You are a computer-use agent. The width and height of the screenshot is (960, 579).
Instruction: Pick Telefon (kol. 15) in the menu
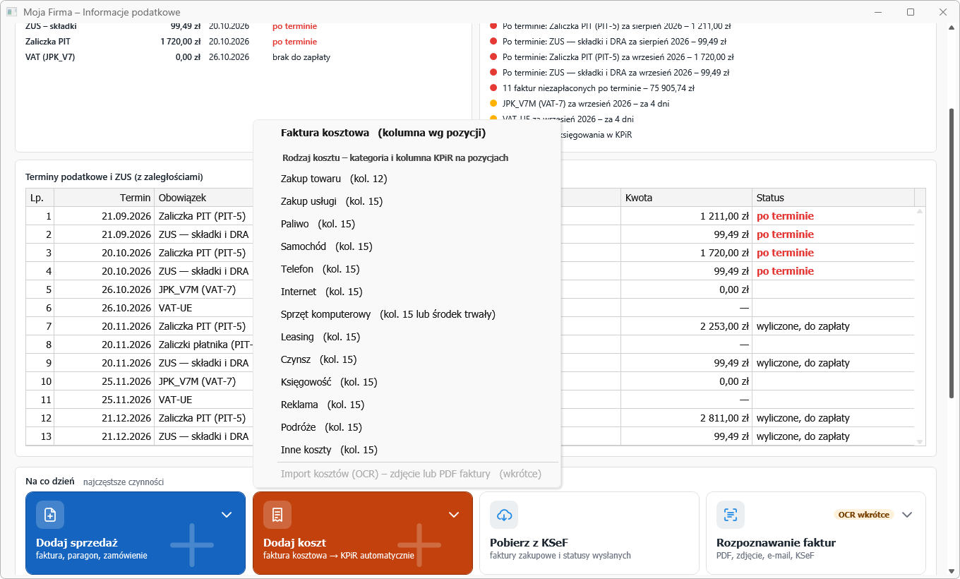click(407, 269)
